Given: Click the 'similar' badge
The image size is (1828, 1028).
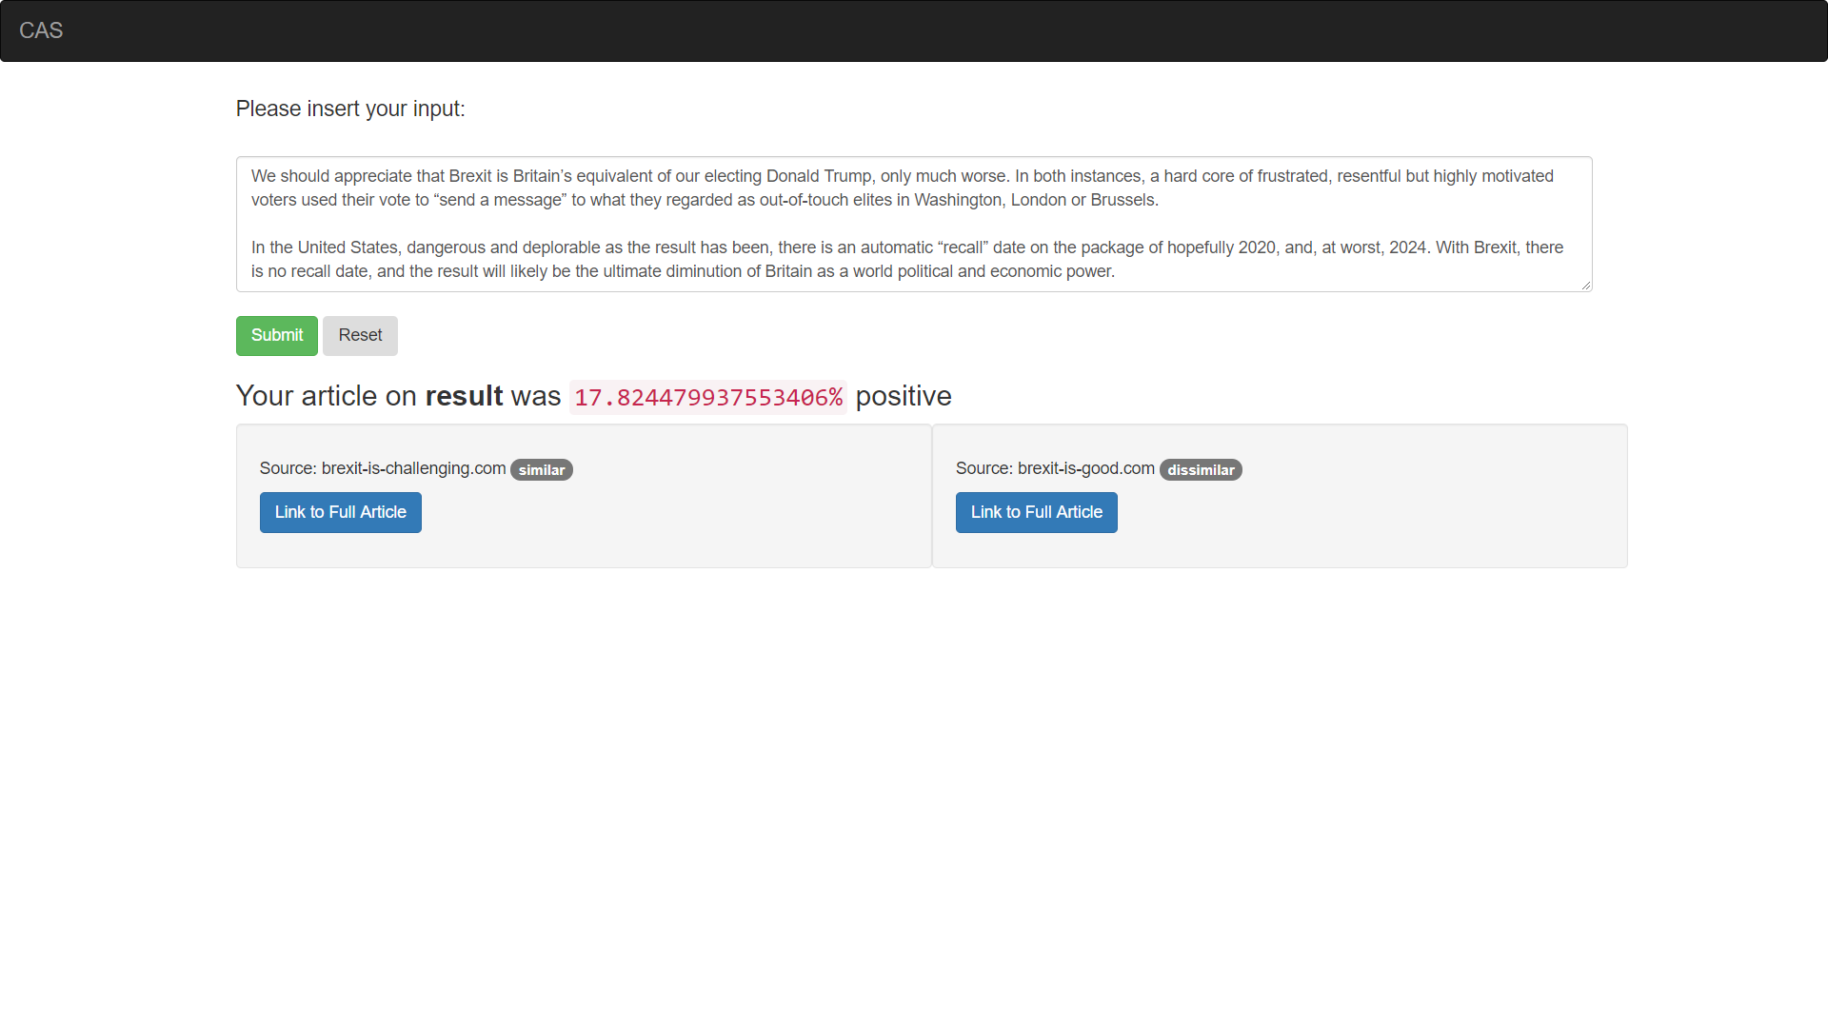Looking at the screenshot, I should [541, 470].
